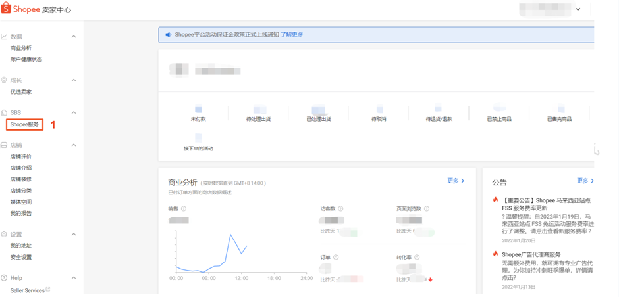Collapse the SBS sidebar section
This screenshot has width=619, height=297.
74,112
